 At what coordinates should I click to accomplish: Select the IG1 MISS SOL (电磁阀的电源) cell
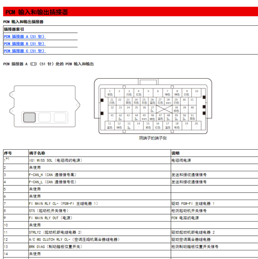pos(100,160)
